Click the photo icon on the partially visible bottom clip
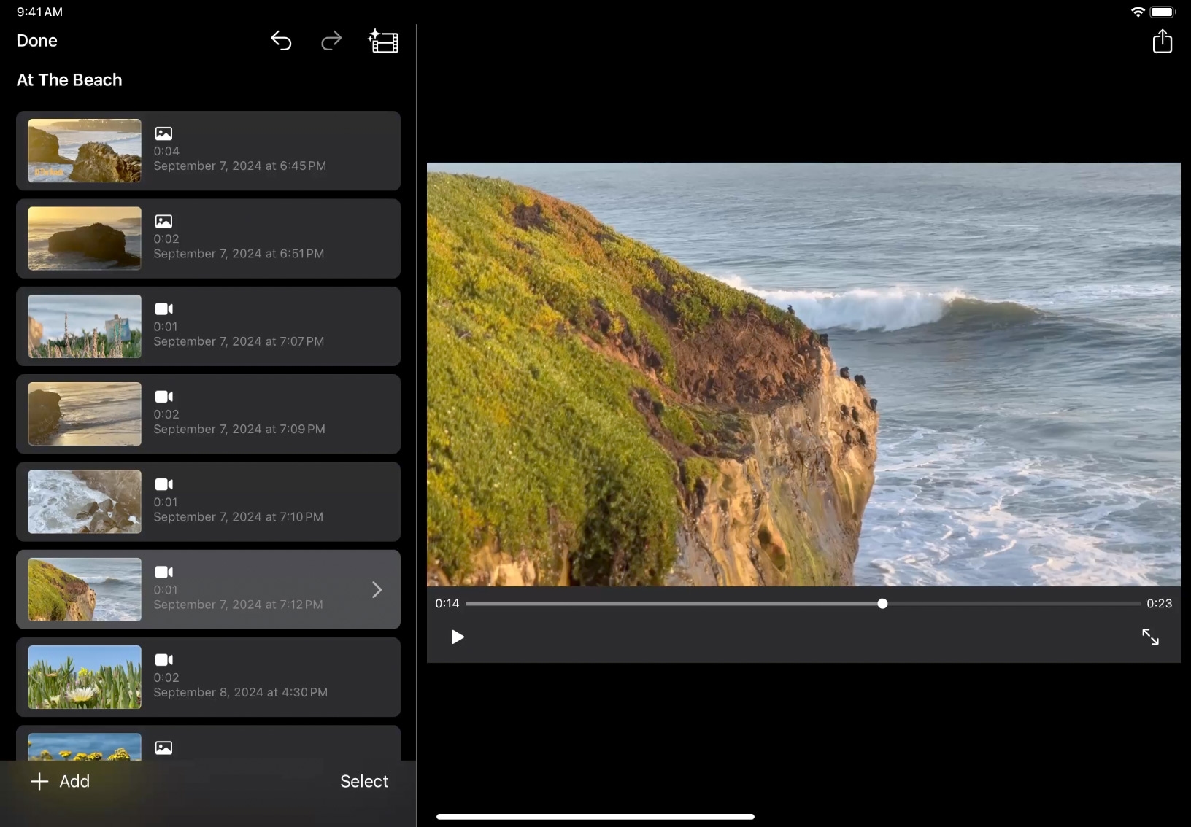Viewport: 1191px width, 827px height. coord(163,748)
